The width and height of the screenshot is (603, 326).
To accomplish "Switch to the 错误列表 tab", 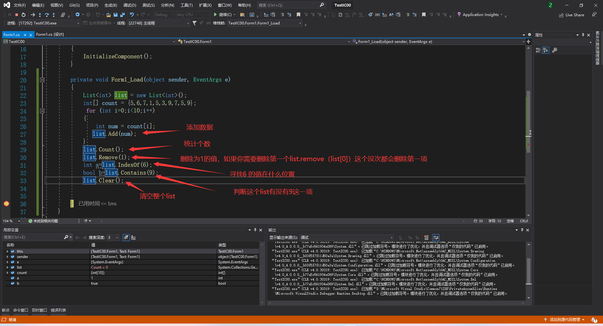I will pyautogui.click(x=58, y=310).
